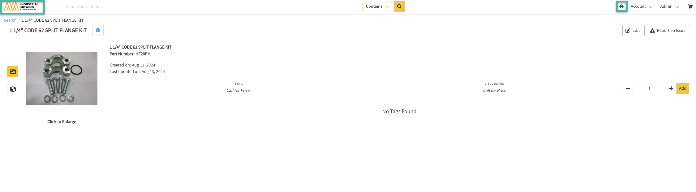Go to home via house icon
The width and height of the screenshot is (696, 192).
[621, 6]
